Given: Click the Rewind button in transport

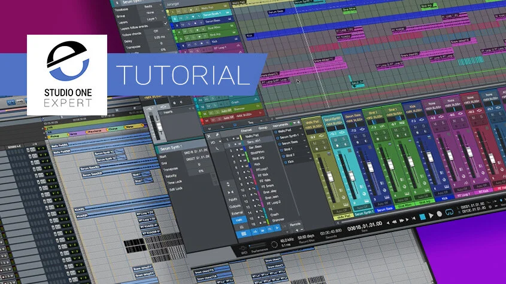Looking at the screenshot, I should [x=395, y=222].
